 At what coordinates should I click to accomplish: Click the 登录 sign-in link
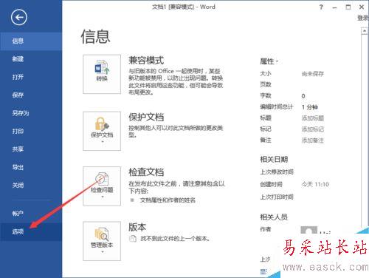pyautogui.click(x=363, y=18)
